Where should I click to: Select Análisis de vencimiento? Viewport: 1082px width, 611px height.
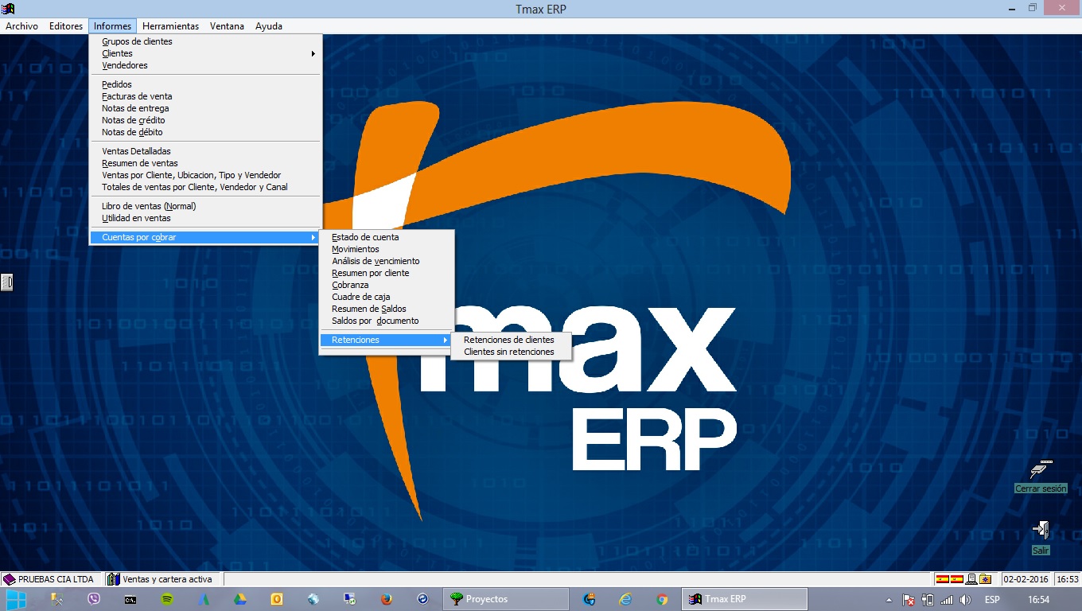coord(386,261)
